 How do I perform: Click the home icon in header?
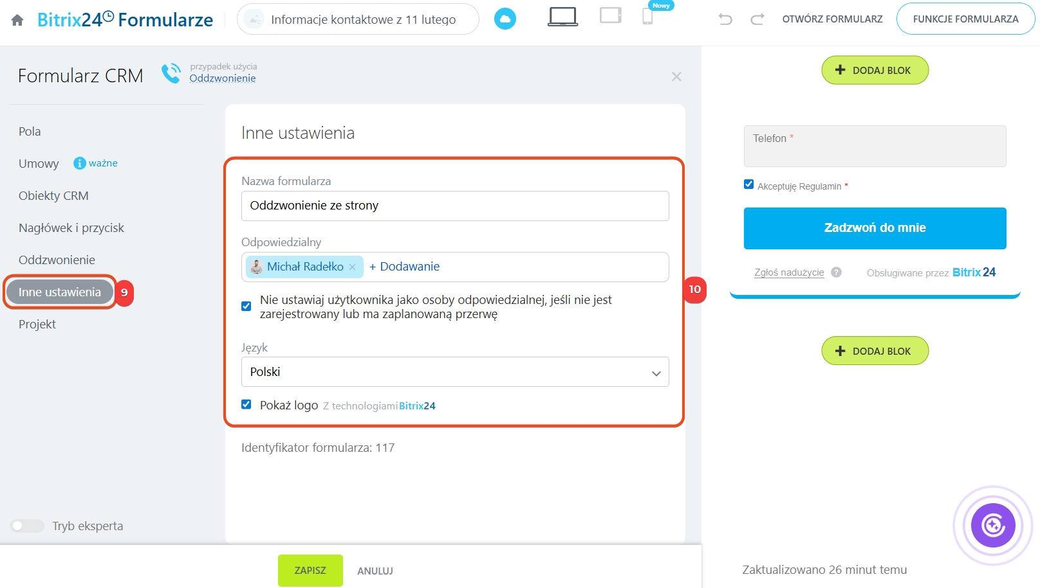[x=17, y=21]
